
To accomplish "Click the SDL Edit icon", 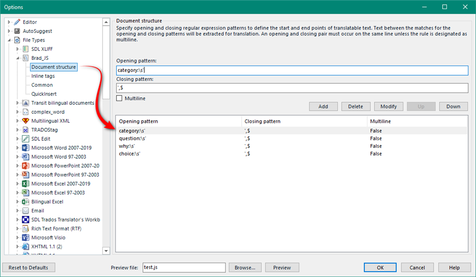I will [26, 139].
